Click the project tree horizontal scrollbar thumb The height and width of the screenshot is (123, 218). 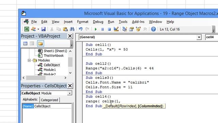[36, 78]
